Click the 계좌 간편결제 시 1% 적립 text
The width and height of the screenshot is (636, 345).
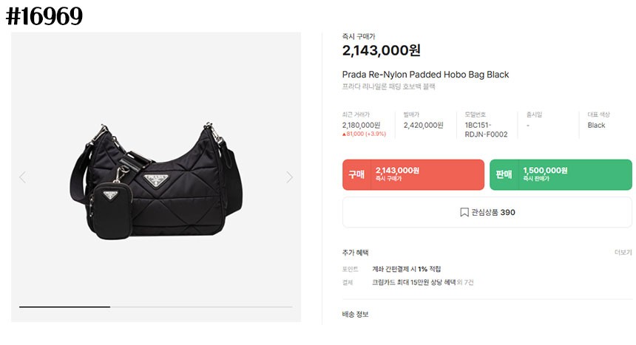click(x=406, y=269)
